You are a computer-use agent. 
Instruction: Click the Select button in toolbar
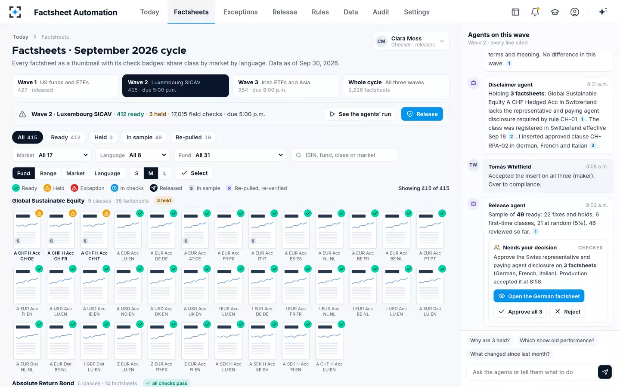click(x=194, y=173)
